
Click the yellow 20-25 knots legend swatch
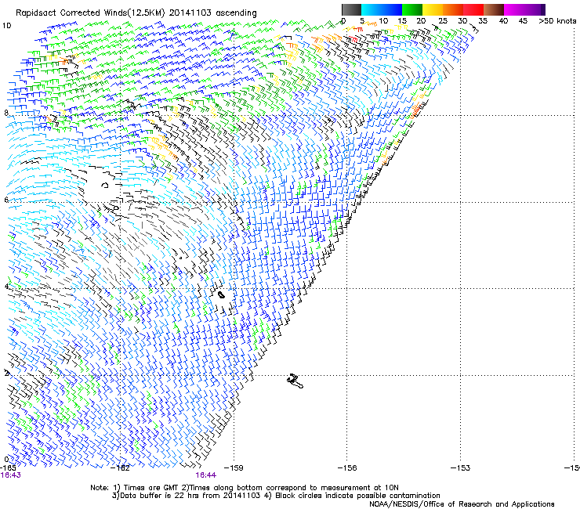click(x=433, y=9)
